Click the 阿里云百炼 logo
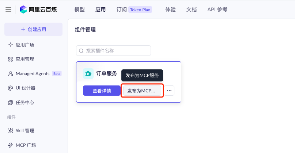This screenshot has width=295, height=153. [38, 9]
